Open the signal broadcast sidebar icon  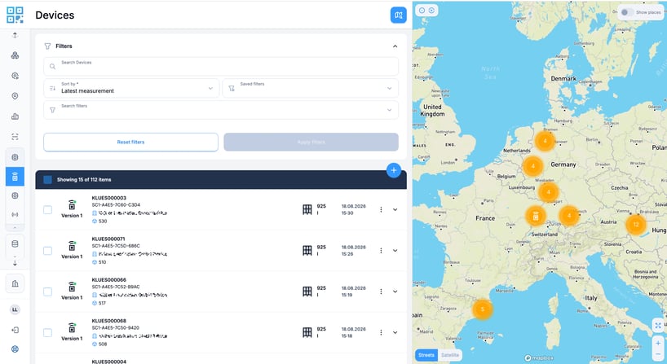15,214
